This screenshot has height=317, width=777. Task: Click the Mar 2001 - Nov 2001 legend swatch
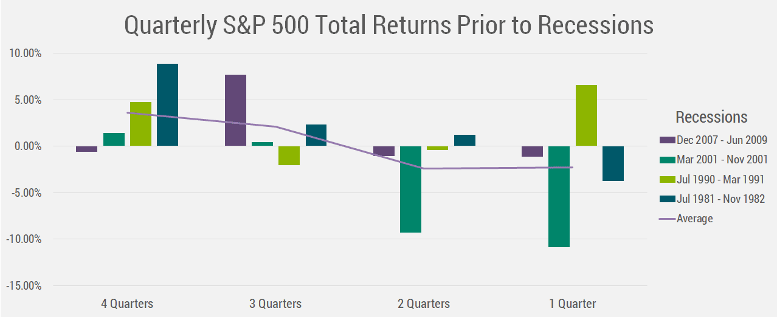pos(666,160)
